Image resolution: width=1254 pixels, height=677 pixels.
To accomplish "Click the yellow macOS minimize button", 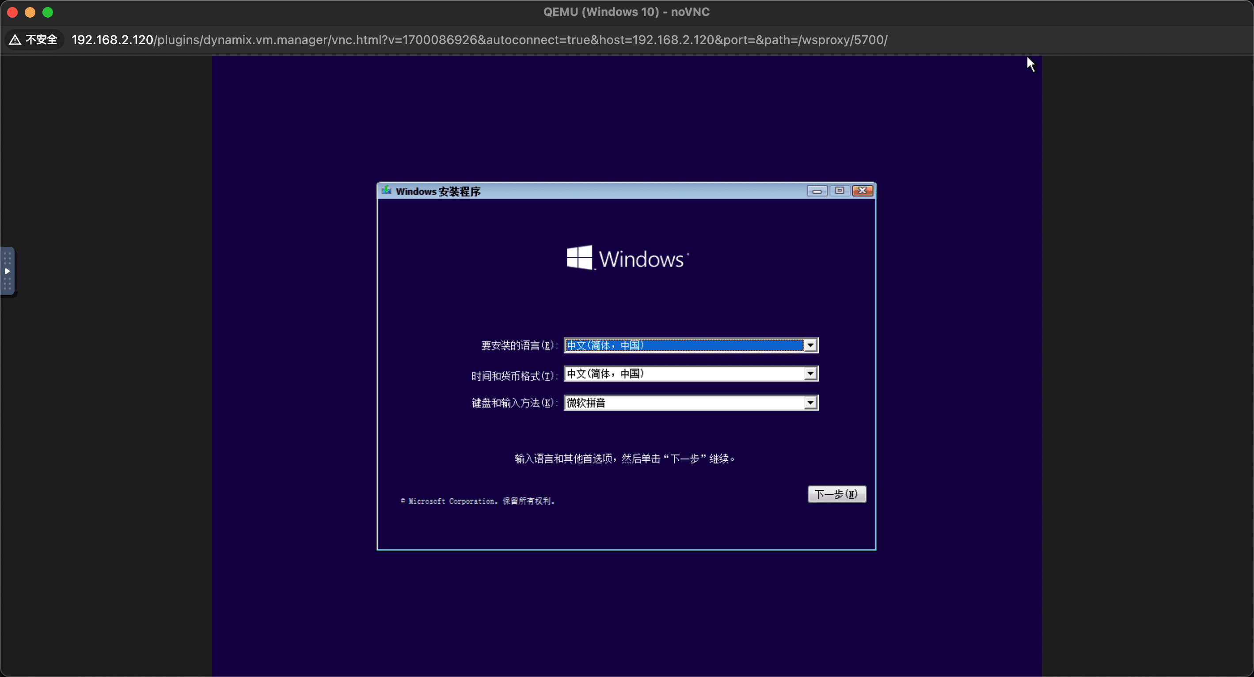I will click(x=30, y=12).
